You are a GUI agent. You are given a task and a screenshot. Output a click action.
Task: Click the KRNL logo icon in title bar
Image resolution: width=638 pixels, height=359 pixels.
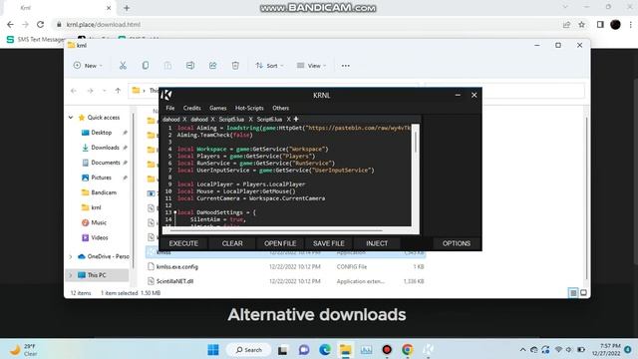point(166,95)
